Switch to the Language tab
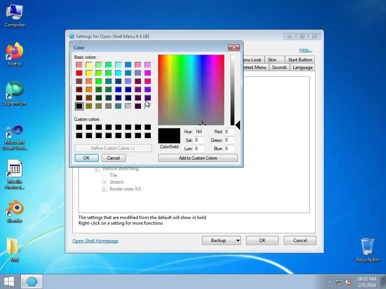386x289 pixels. (303, 67)
